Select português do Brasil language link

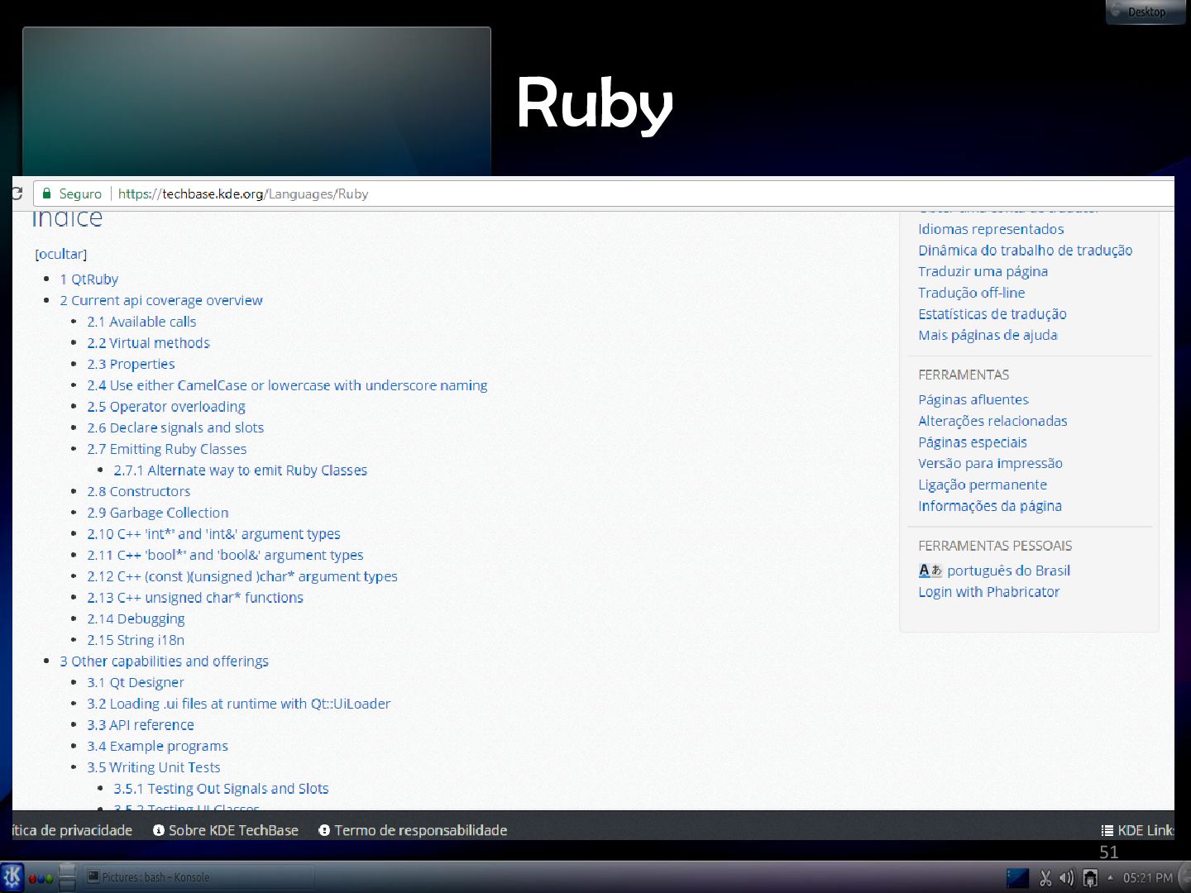coord(1008,571)
